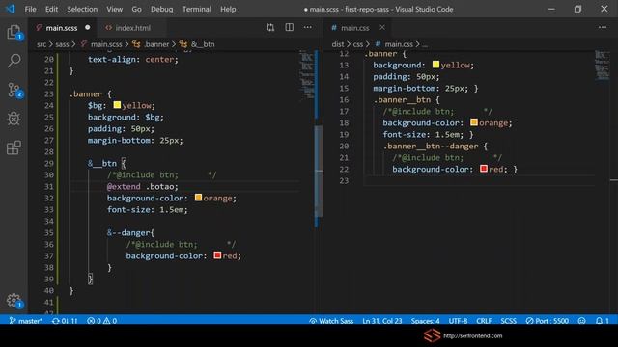Open the Go menu
The width and height of the screenshot is (618, 347).
coord(136,9)
